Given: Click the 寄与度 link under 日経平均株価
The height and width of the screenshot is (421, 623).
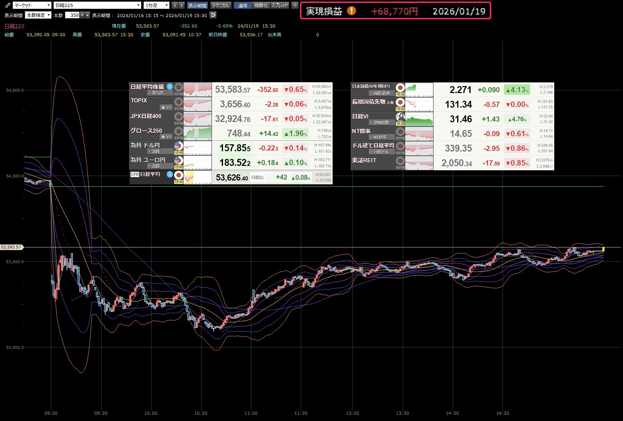Looking at the screenshot, I should (157, 93).
